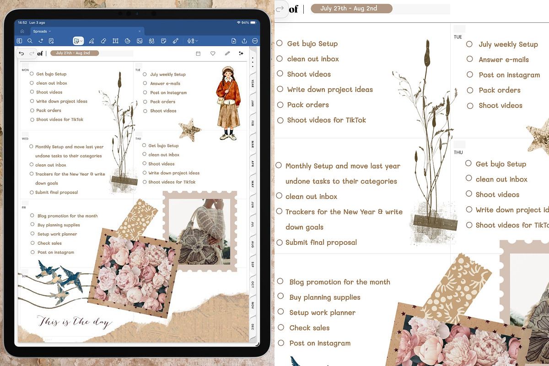This screenshot has height=366, width=549.
Task: Open the calendar icon on planner page
Action: tap(198, 54)
